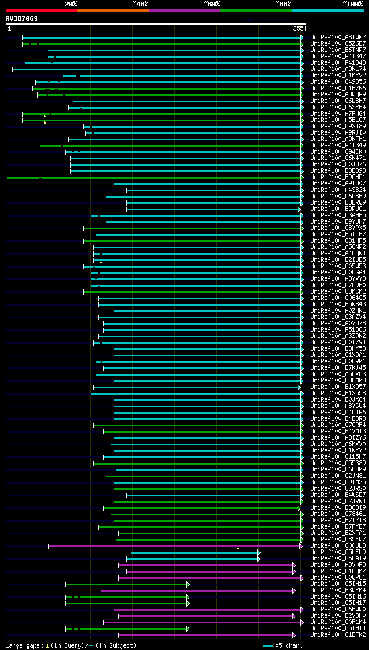
Task: Click the cyan ~100% legend segment
Action: pos(327,10)
